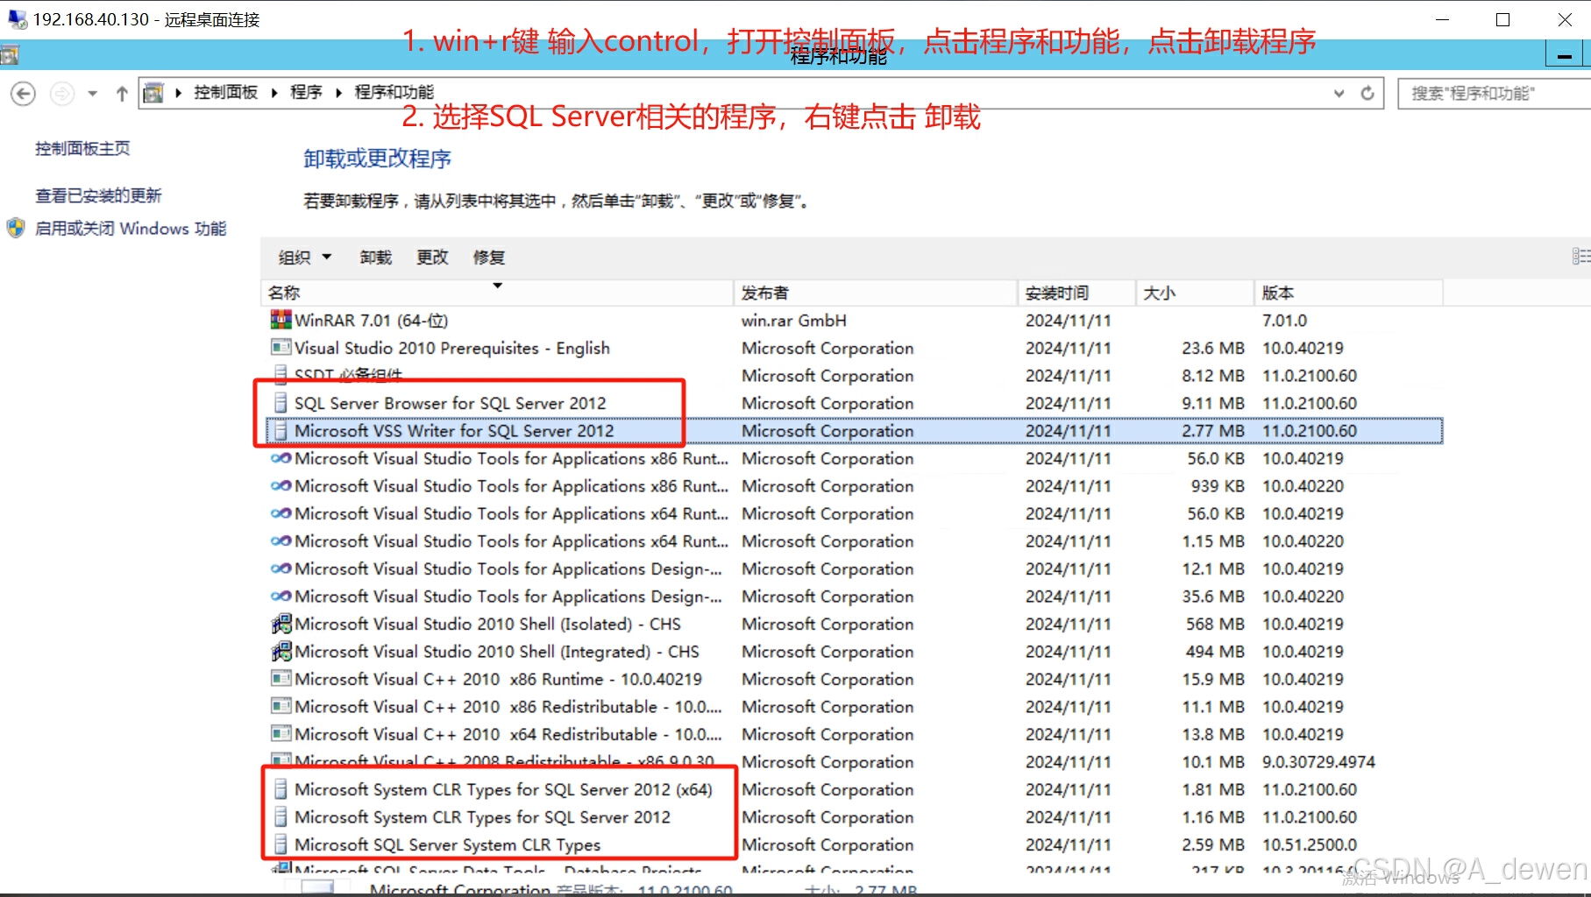Click Visual C++ 2010 x64 Redistributable icon

(x=281, y=734)
